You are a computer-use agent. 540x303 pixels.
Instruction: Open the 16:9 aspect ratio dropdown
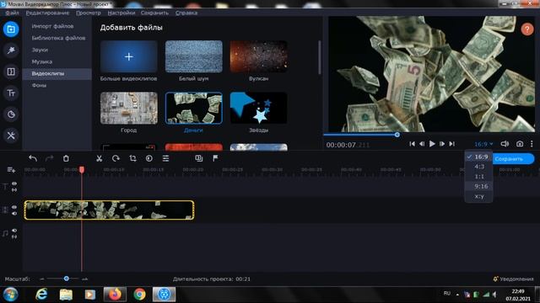point(483,144)
